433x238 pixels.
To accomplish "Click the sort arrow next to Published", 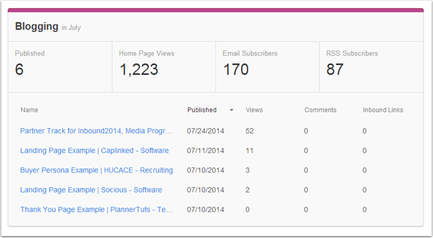I will pos(232,110).
